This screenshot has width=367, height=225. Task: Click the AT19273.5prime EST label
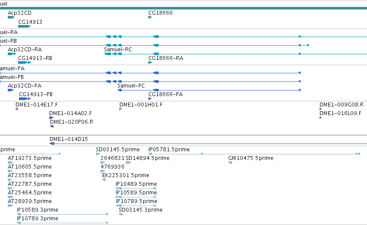[30, 158]
